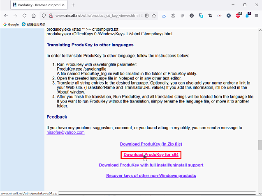This screenshot has width=262, height=196.
Task: Maximize the browser window
Action: pyautogui.click(x=245, y=5)
